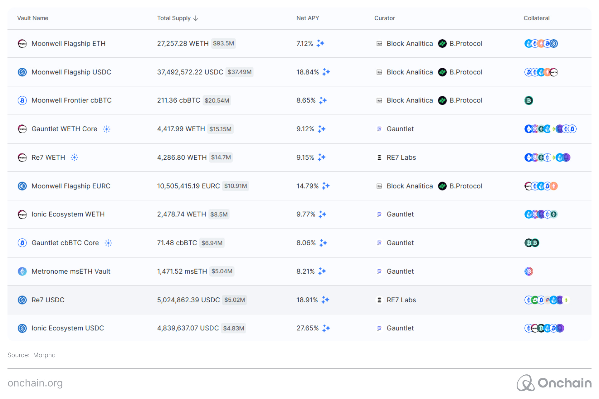599x399 pixels.
Task: Open the Ionic Ecosystem WETH vault
Action: pos(68,214)
